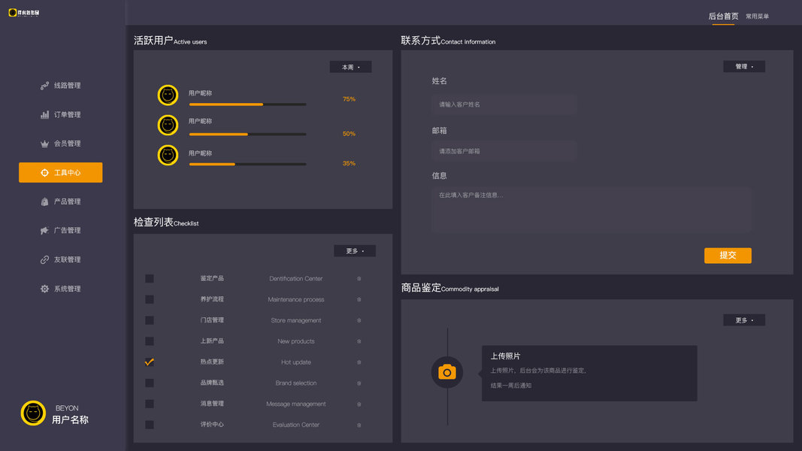Image resolution: width=802 pixels, height=451 pixels.
Task: Check the Maintenance process row checkbox
Action: tap(150, 300)
